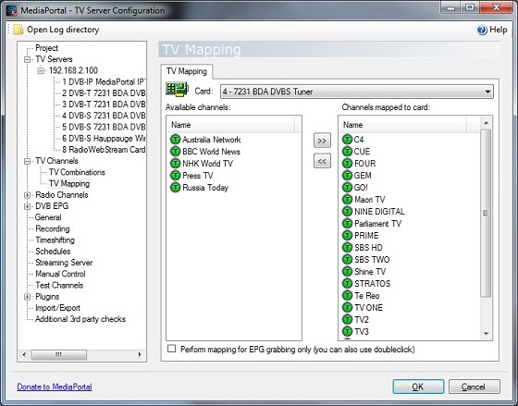Sort mapped channels by Name header
Screen dimensions: 518x406
point(403,125)
